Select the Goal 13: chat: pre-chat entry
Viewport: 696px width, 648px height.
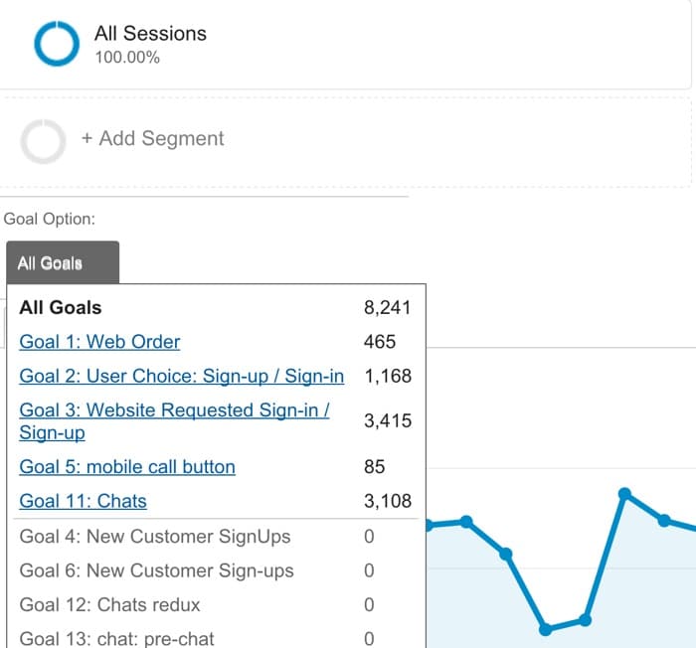116,638
